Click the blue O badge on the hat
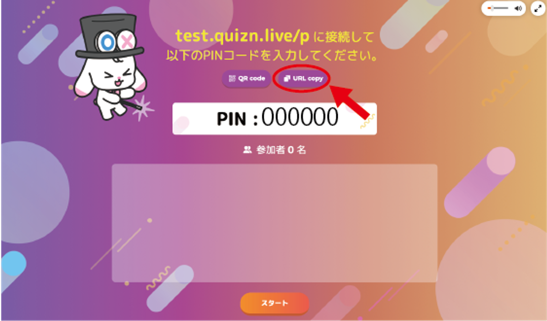 107,42
